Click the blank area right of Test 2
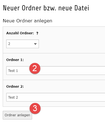 62,97
